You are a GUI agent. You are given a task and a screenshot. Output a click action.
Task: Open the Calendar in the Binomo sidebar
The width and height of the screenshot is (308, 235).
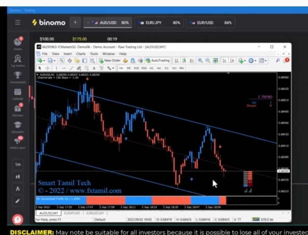click(x=18, y=94)
